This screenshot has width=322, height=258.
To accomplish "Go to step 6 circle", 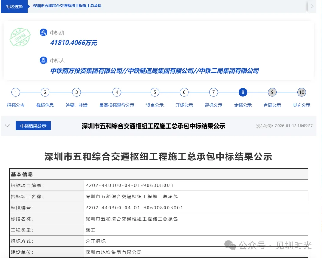I will (x=184, y=92).
